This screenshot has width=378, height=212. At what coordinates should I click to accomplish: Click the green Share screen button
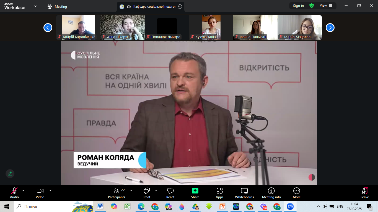195,193
